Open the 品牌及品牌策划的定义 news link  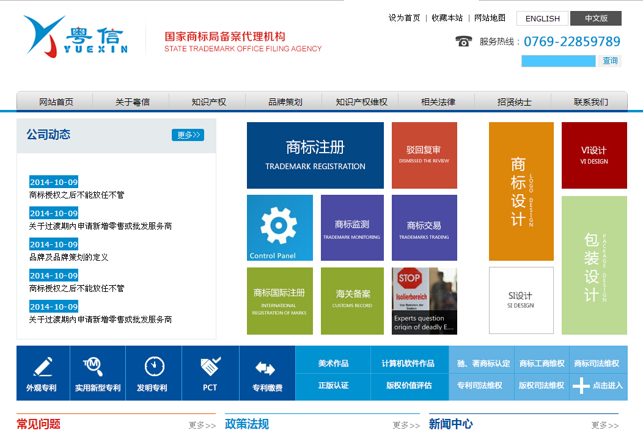point(68,257)
